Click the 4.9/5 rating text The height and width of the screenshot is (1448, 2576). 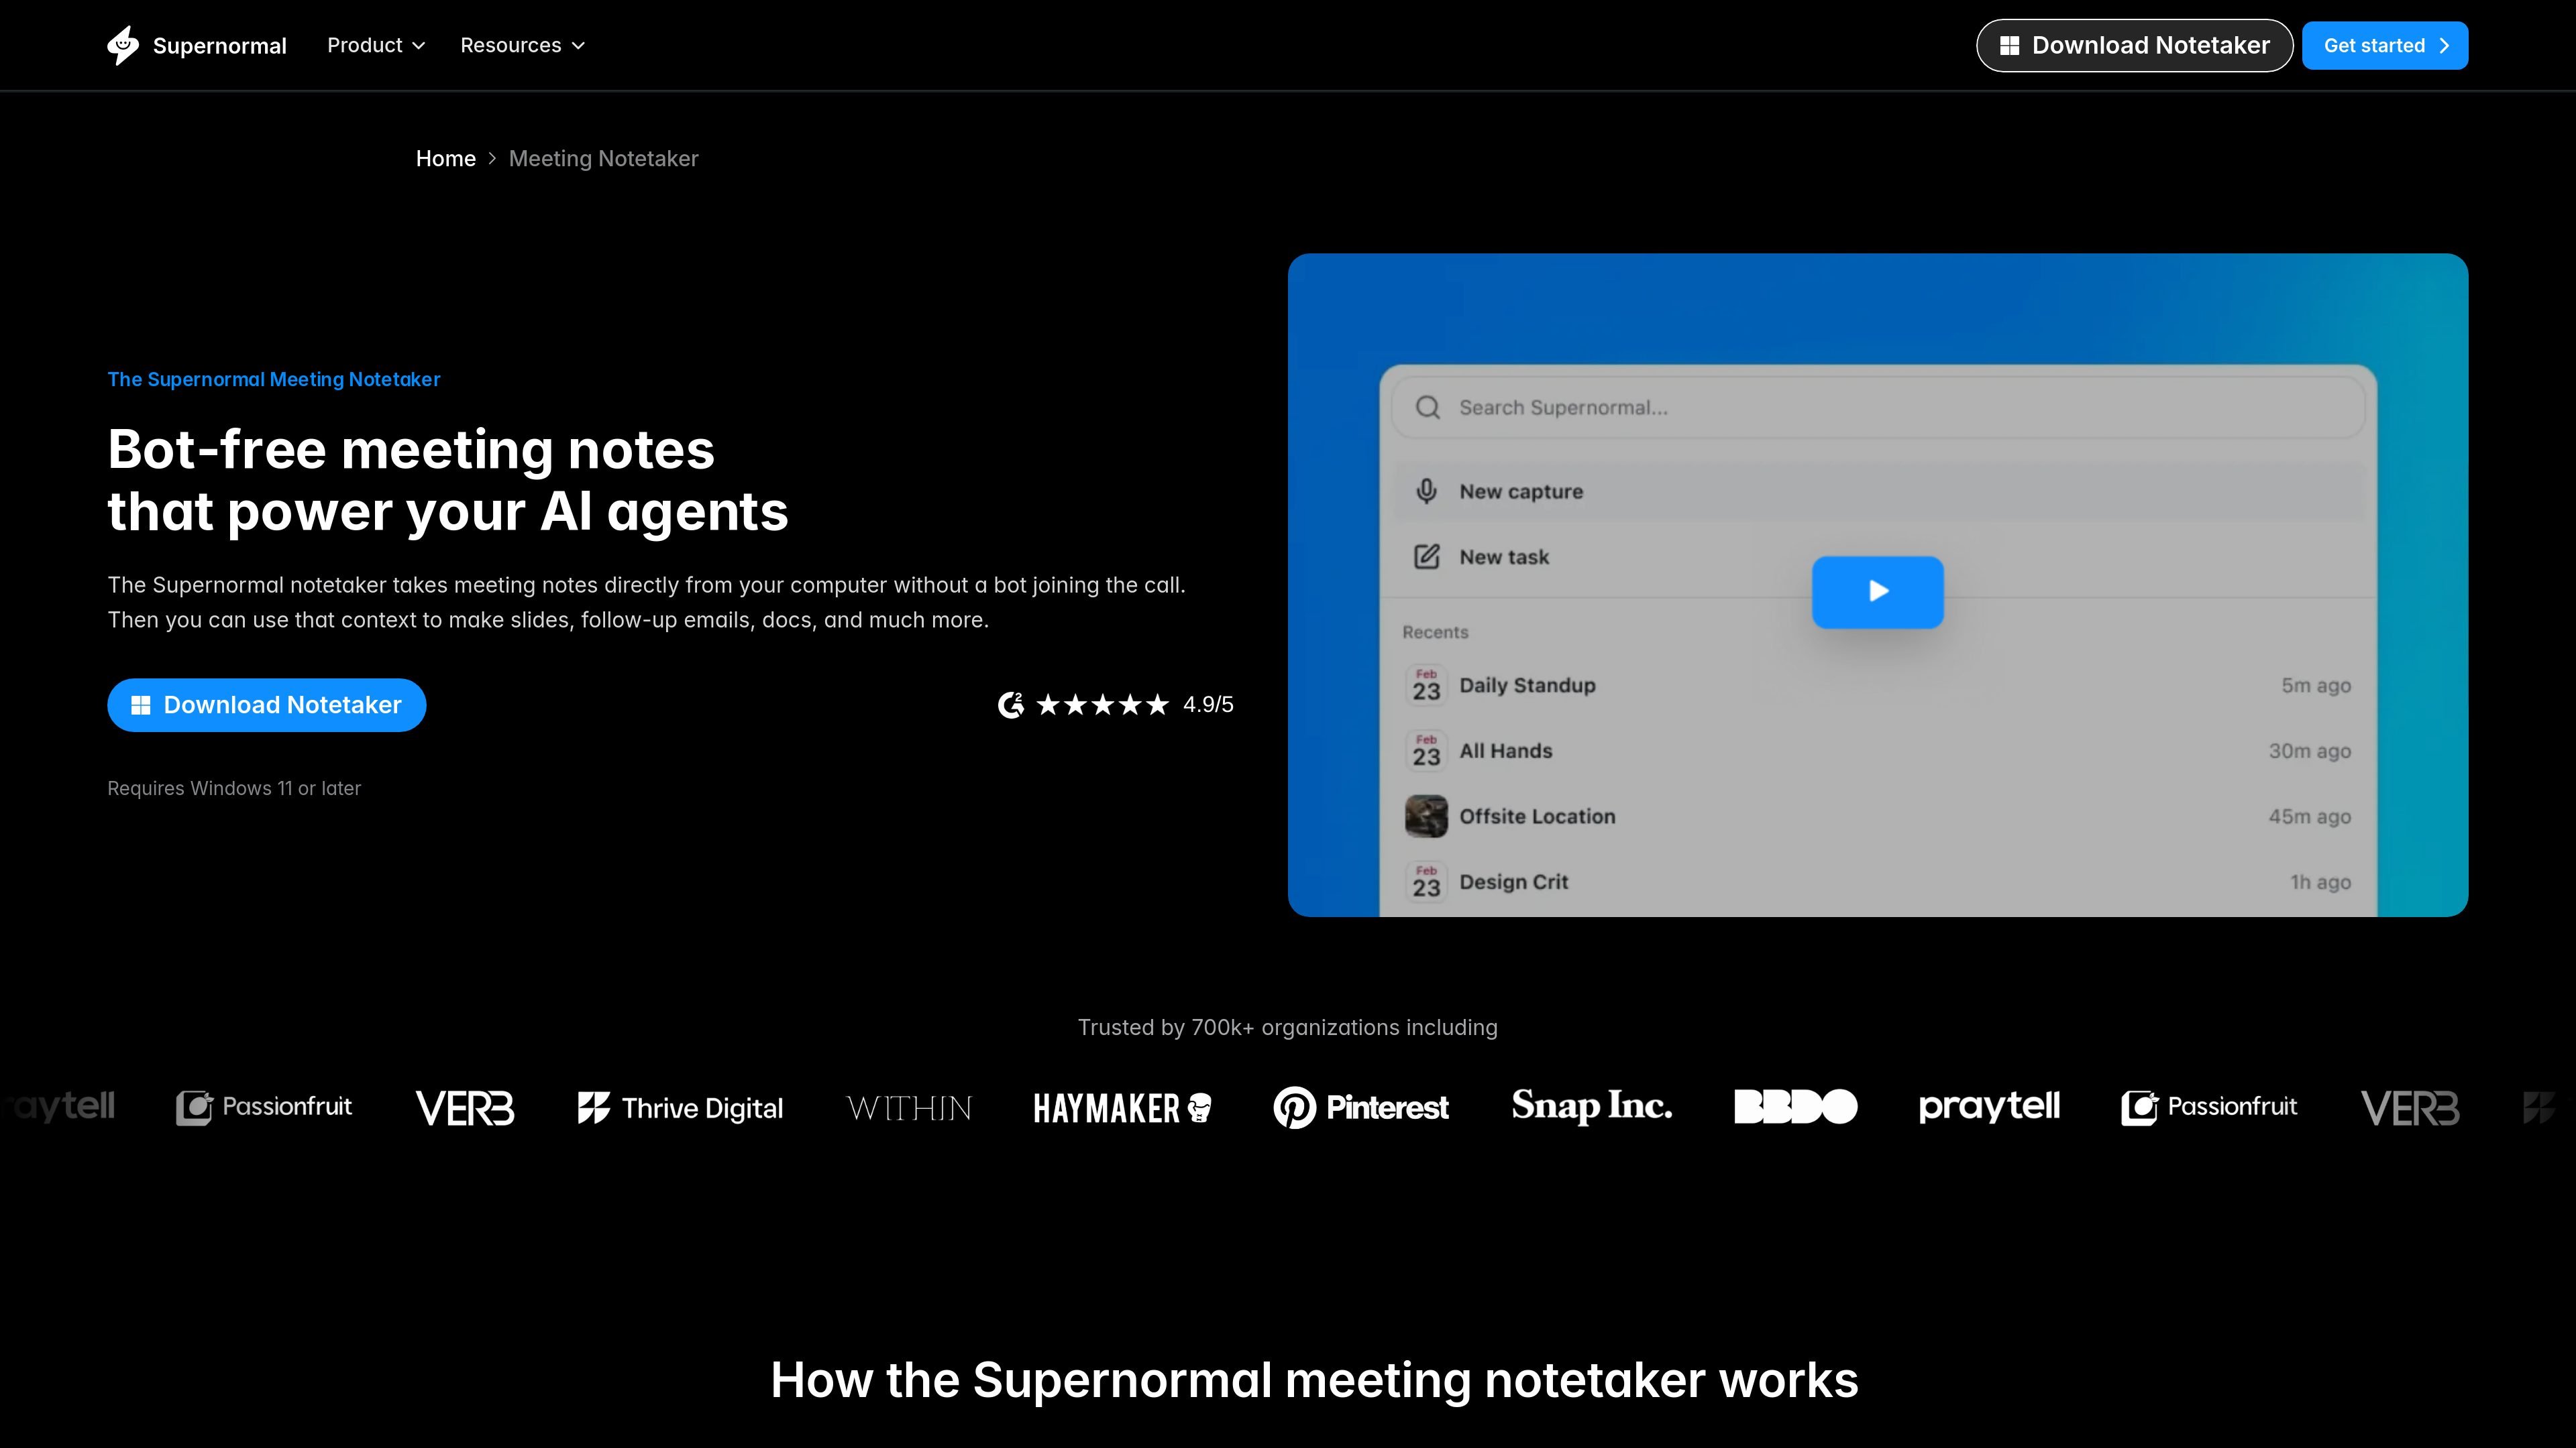1208,705
